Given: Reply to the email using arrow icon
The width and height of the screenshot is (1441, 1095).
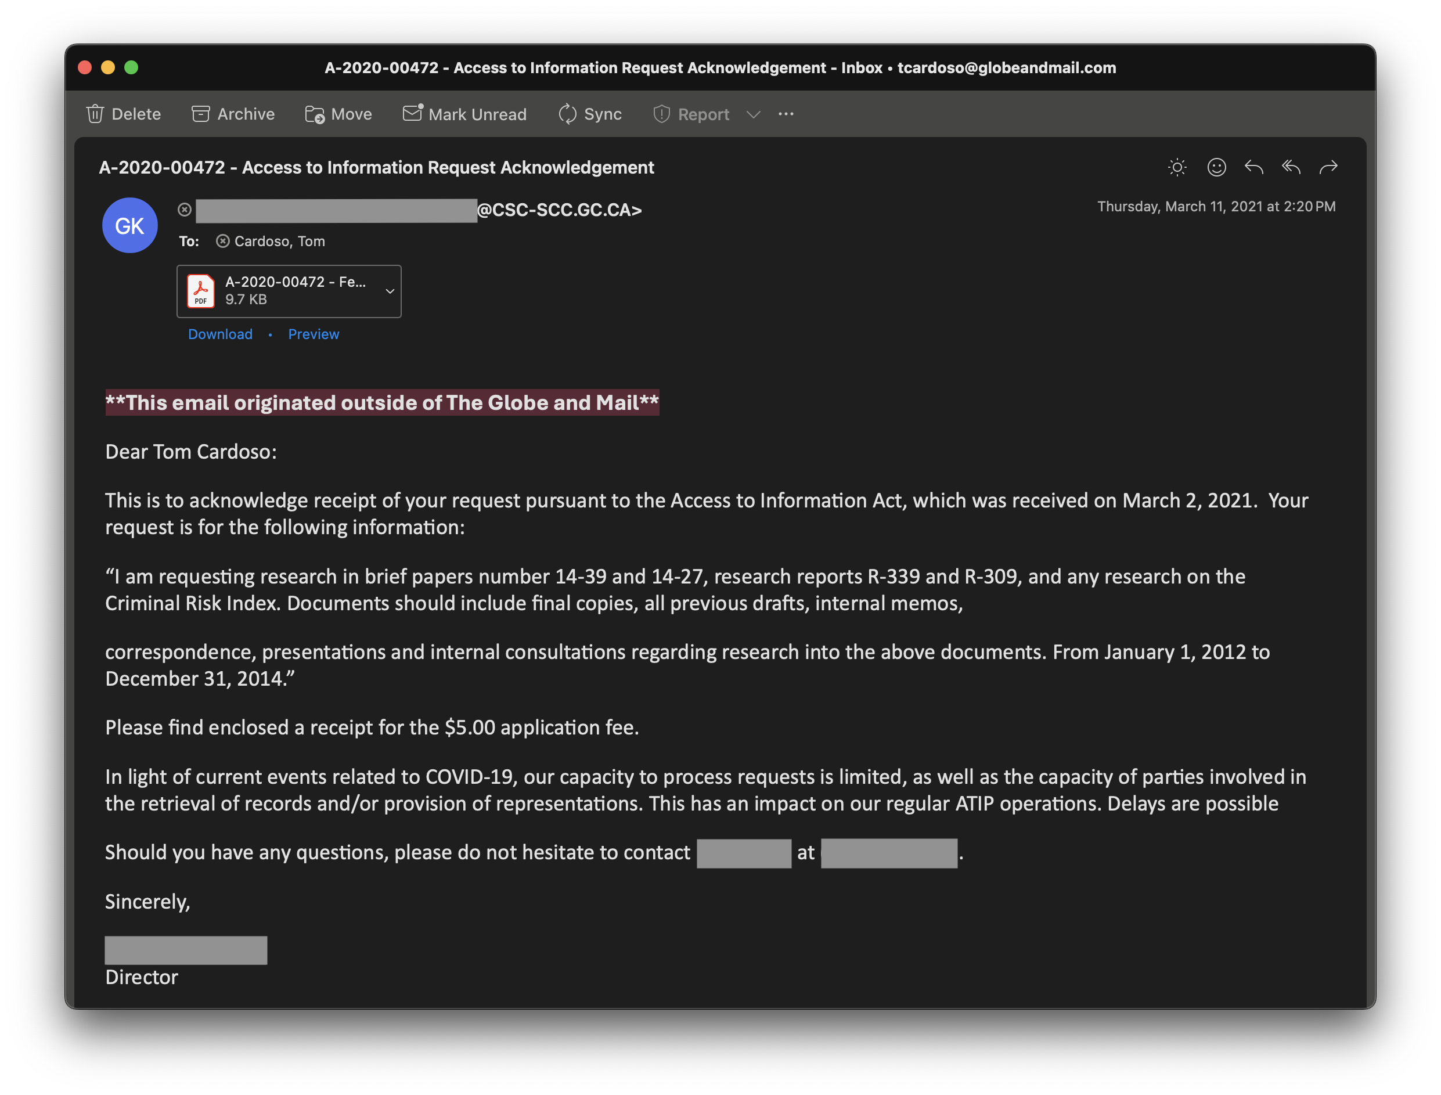Looking at the screenshot, I should pyautogui.click(x=1253, y=168).
